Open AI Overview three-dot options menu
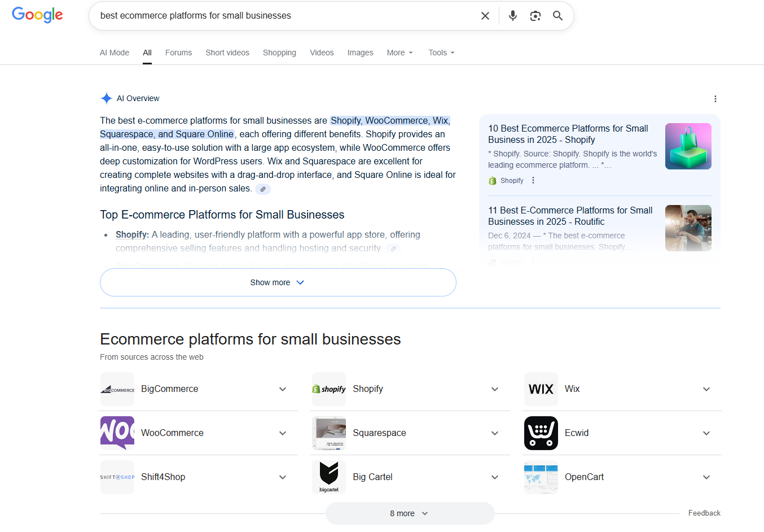Viewport: 764px width, 532px height. click(715, 99)
